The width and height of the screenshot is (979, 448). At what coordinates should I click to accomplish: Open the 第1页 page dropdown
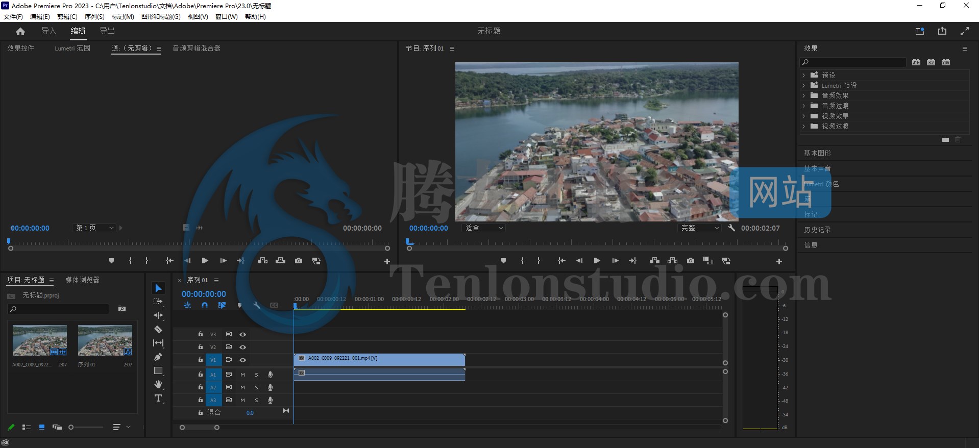[x=95, y=228]
